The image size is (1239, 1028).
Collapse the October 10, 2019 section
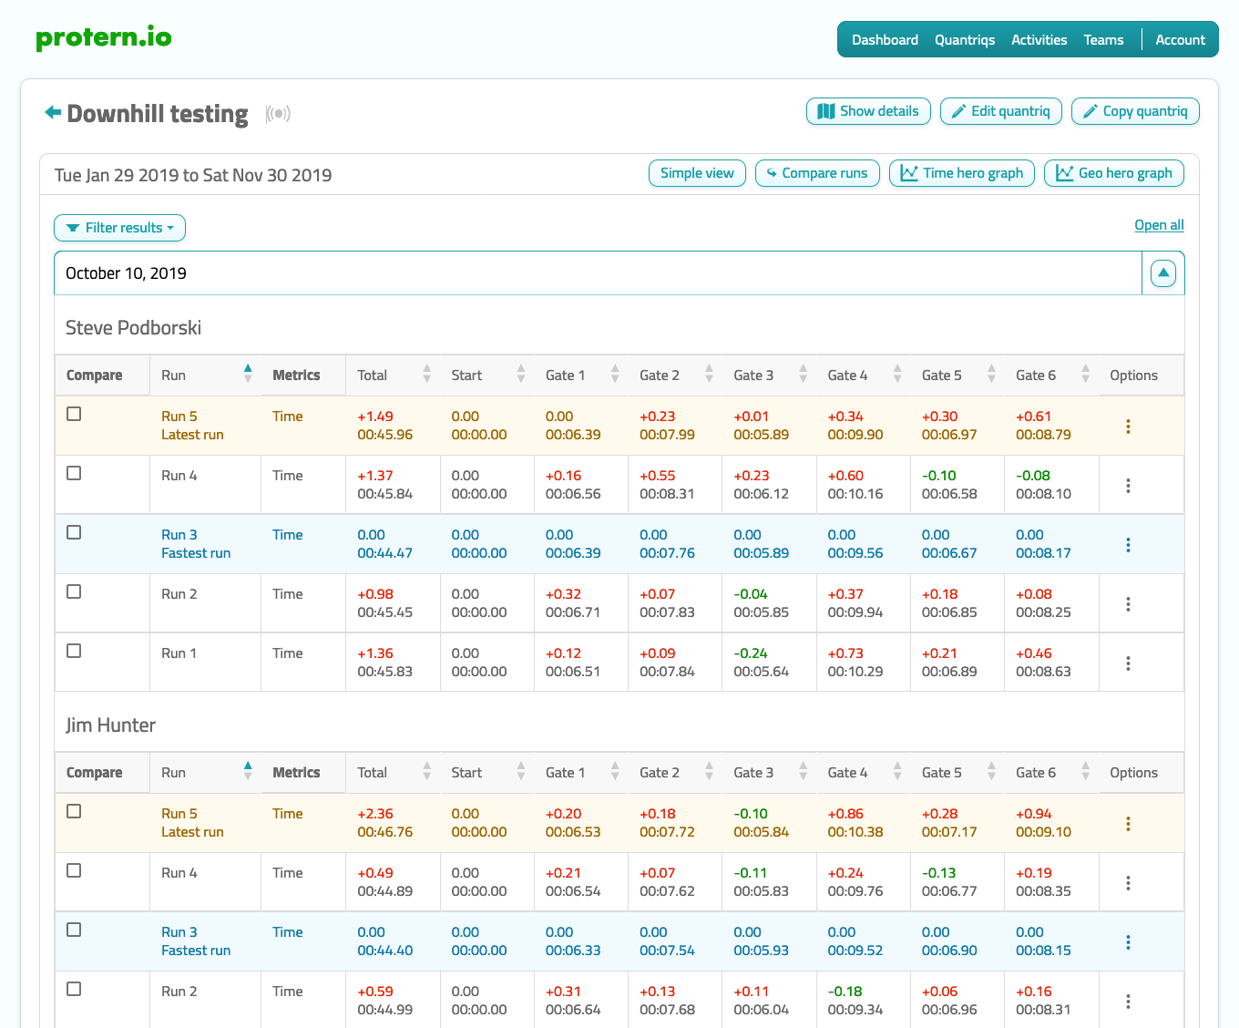click(1162, 273)
